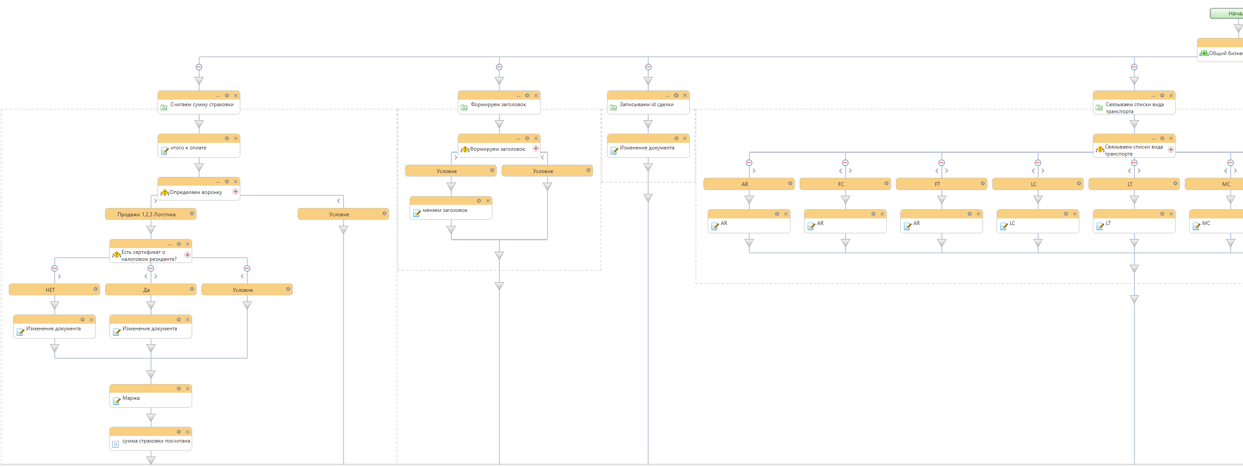The image size is (1243, 467).
Task: Open gear settings of 'FC' branch header
Action: coord(886,183)
